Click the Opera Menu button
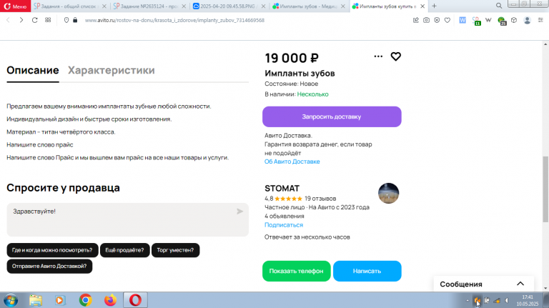Image resolution: width=549 pixels, height=308 pixels. (16, 6)
